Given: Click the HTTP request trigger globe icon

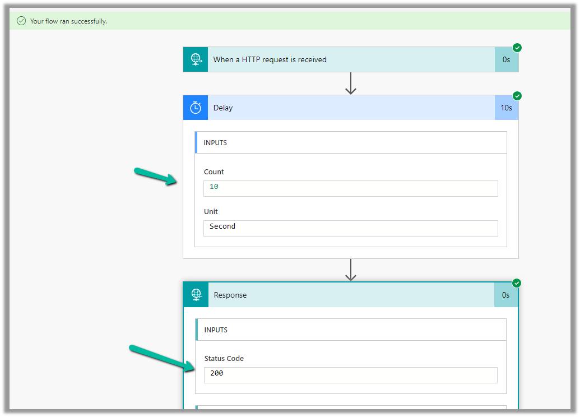Looking at the screenshot, I should pyautogui.click(x=196, y=59).
